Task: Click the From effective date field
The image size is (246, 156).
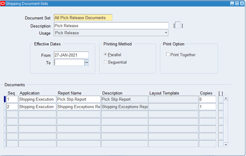Action: (x=71, y=55)
